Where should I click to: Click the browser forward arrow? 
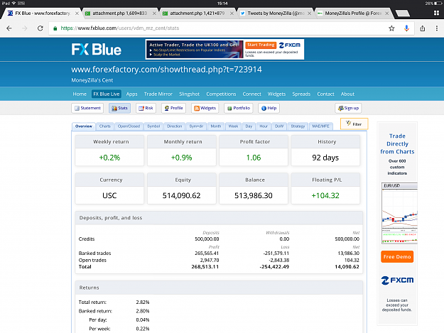click(x=25, y=28)
